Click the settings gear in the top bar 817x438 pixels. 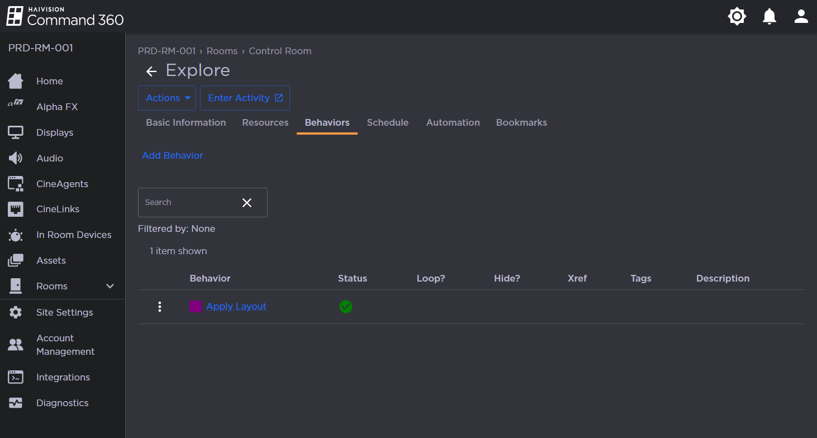point(737,16)
